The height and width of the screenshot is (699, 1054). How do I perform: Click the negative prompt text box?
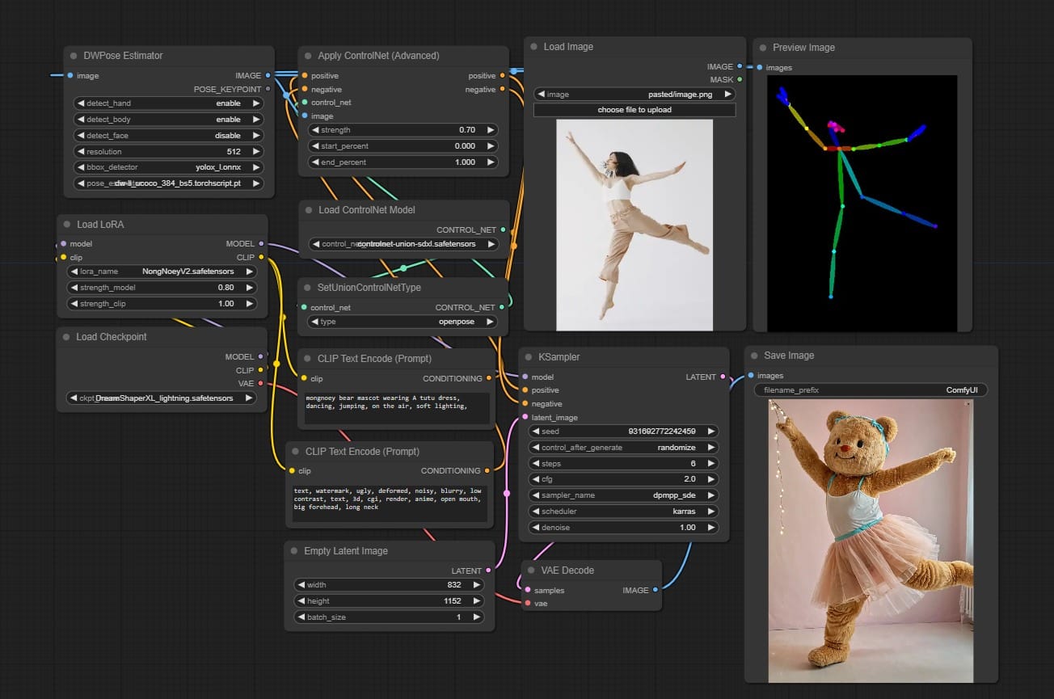point(390,502)
